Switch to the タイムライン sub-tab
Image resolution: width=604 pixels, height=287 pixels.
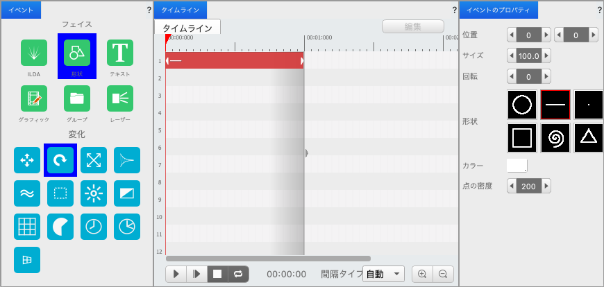coord(187,27)
